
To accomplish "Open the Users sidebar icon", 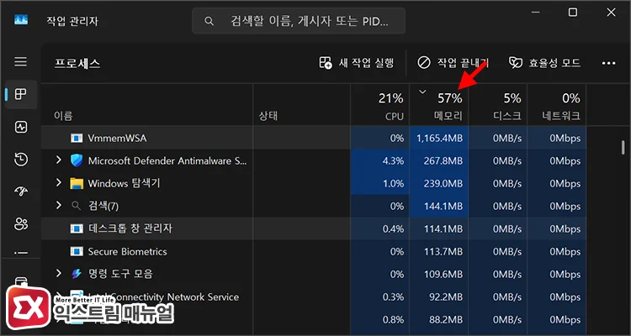I will click(x=20, y=224).
